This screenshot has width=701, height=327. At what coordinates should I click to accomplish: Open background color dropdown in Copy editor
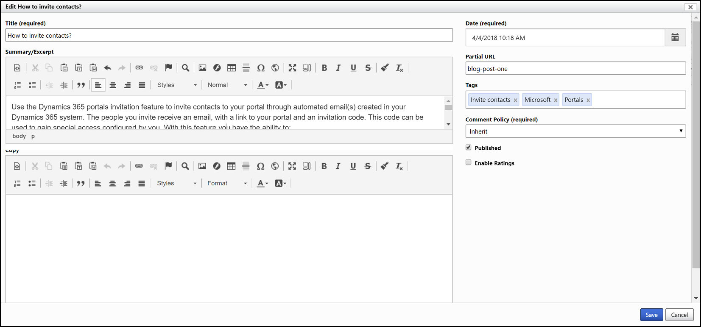[280, 184]
